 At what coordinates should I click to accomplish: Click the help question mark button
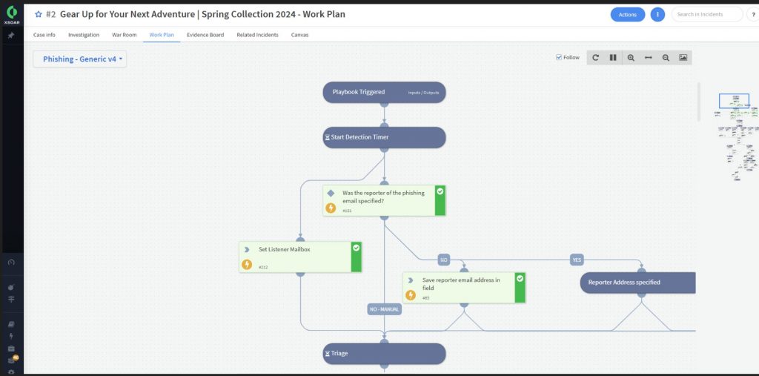(x=753, y=15)
